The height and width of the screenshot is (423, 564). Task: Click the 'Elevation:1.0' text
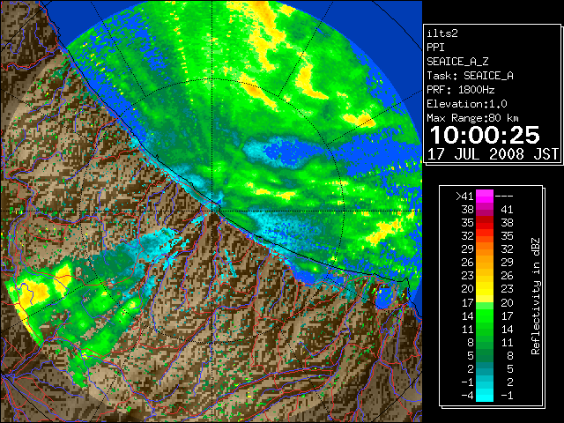[x=467, y=104]
